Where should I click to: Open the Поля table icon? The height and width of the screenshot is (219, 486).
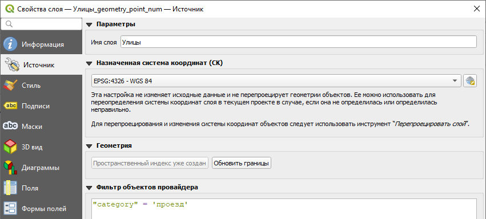(x=10, y=188)
